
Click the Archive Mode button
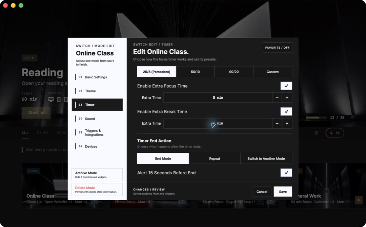click(x=97, y=175)
